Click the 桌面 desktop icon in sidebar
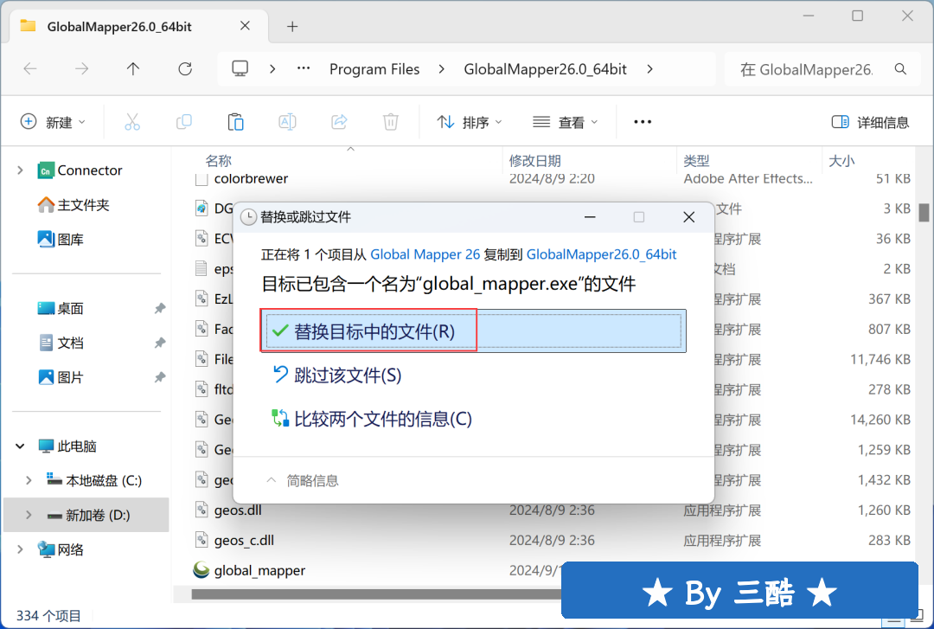The height and width of the screenshot is (629, 934). [45, 308]
